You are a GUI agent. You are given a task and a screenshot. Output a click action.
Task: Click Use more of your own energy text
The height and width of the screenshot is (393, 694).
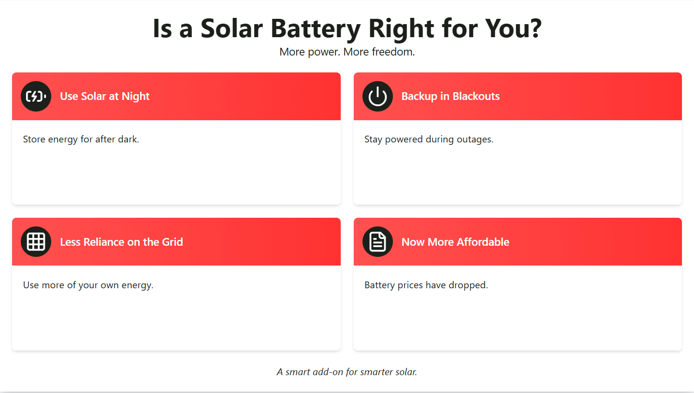coord(88,285)
